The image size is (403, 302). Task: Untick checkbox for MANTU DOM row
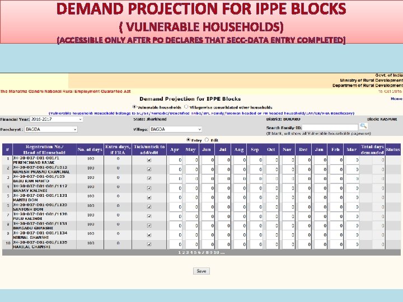click(149, 197)
